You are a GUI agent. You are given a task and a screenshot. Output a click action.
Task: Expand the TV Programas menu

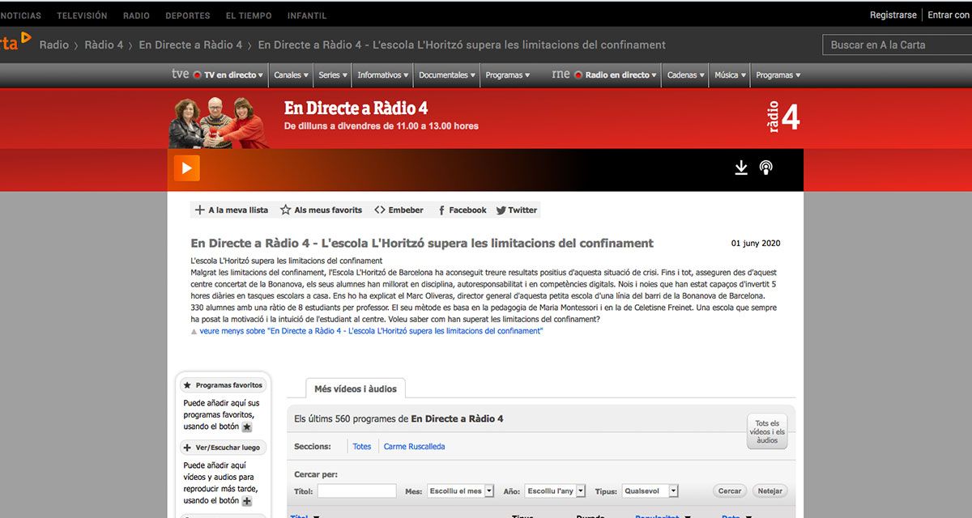(x=508, y=75)
